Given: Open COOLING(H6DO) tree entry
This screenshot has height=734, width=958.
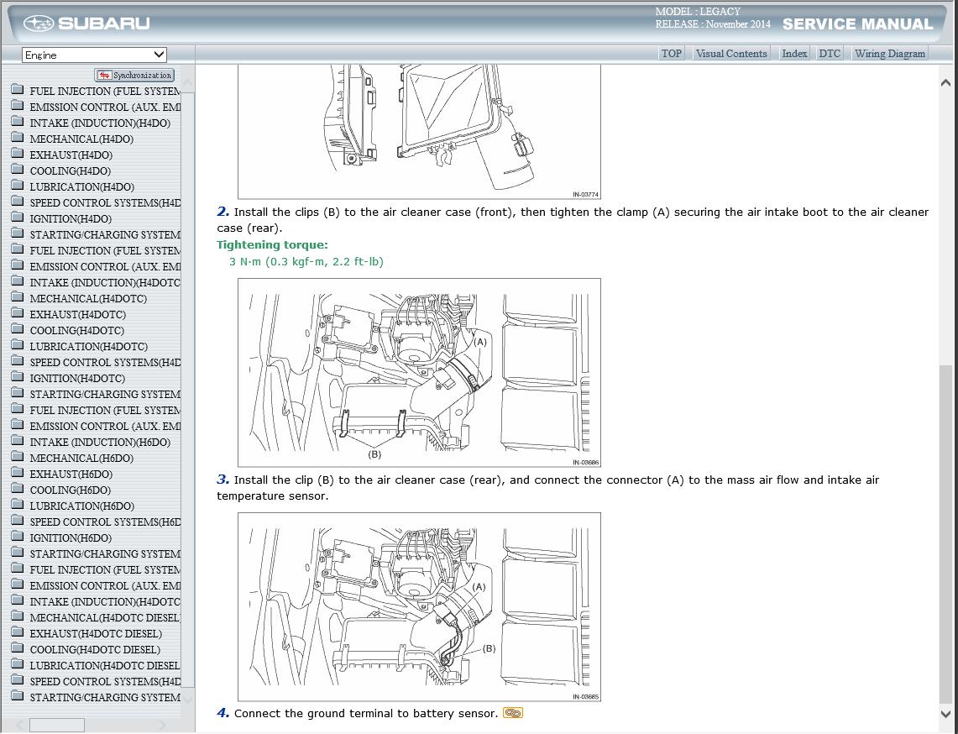Looking at the screenshot, I should 71,490.
